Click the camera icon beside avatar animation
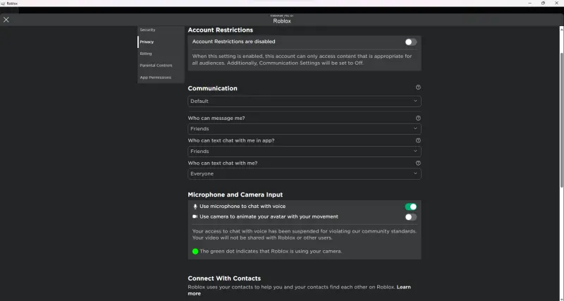Screen dimensions: 564x301 [195, 217]
